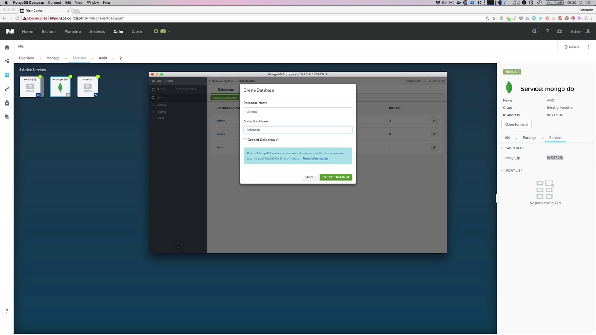Open the Calm marketplace manager sidebar icon
This screenshot has width=596, height=335.
[x=7, y=47]
